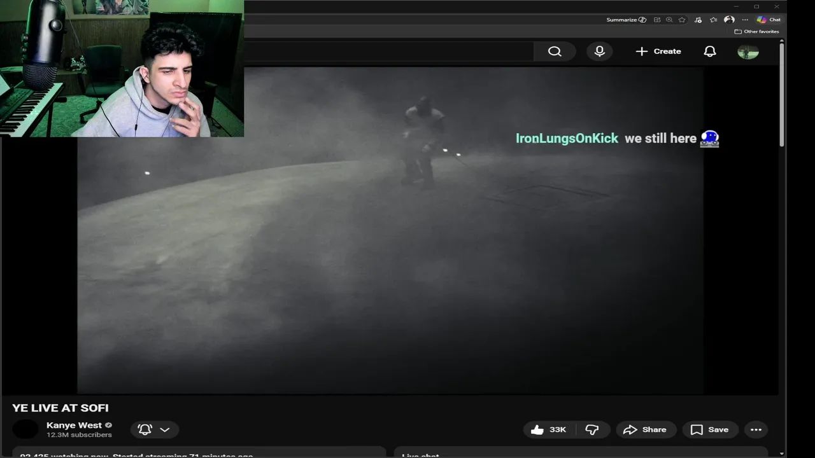The width and height of the screenshot is (815, 458).
Task: Click the YE LIVE AT SOFI title
Action: click(x=60, y=408)
